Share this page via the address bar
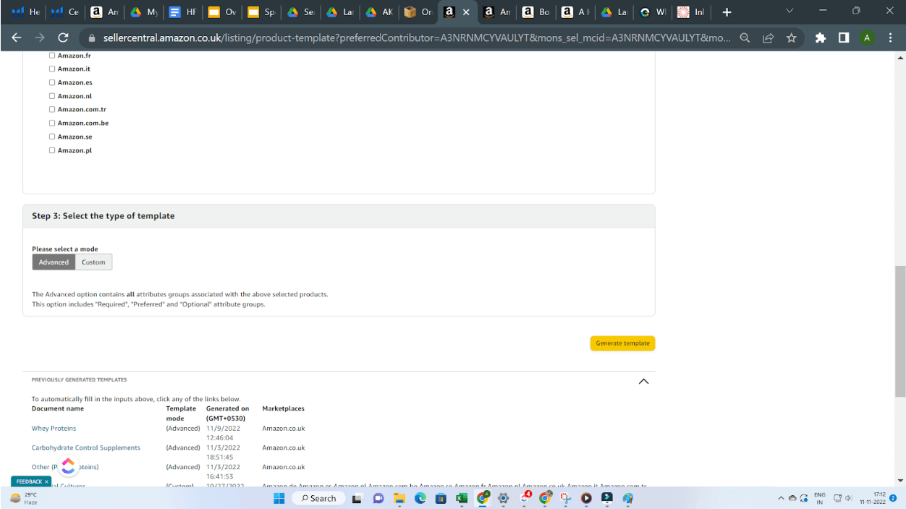Viewport: 906px width, 509px height. (768, 38)
